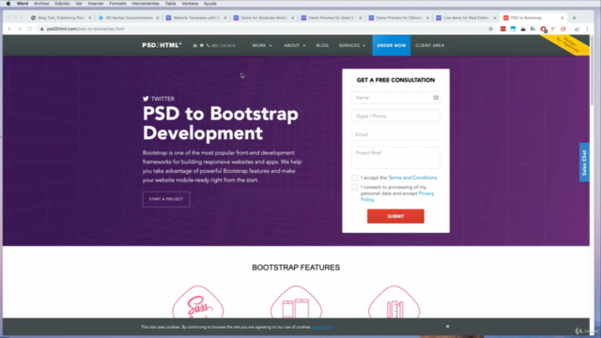Click the ruler and pencil feature icon

[x=394, y=302]
